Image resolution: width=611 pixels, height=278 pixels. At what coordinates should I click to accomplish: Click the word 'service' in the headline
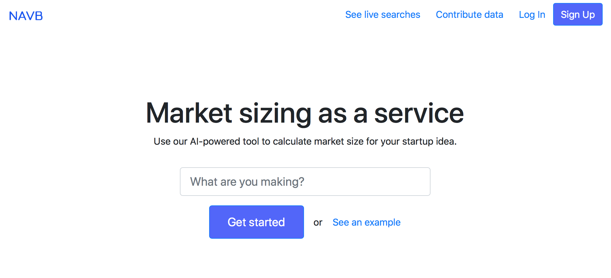(419, 113)
